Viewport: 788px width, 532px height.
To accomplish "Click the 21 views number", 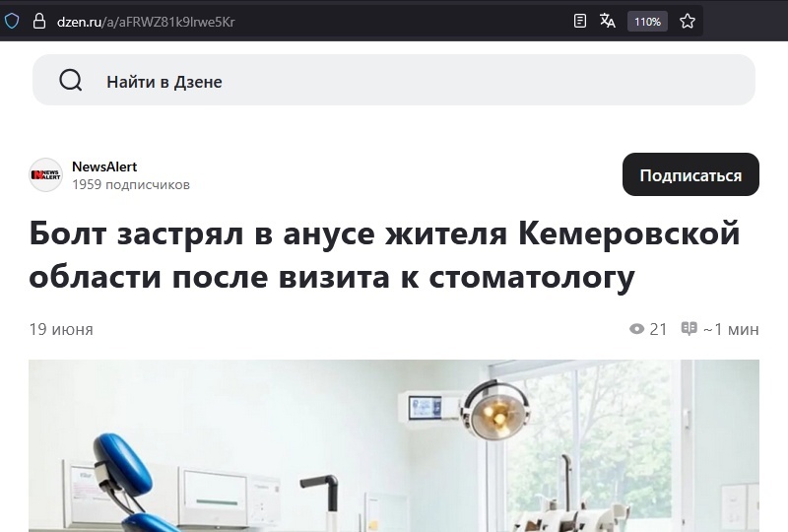I will click(658, 329).
